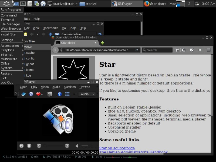The width and height of the screenshot is (216, 162).
Task: Open the Audio track combo box
Action: (87, 94)
